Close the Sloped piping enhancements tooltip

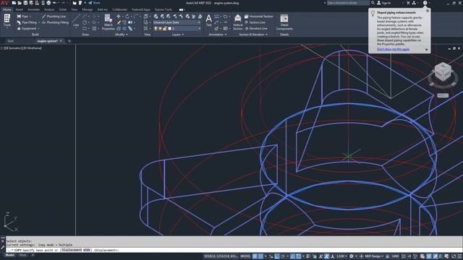click(428, 11)
